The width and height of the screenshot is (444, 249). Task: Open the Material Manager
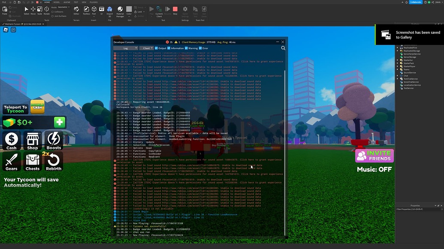coord(120,11)
